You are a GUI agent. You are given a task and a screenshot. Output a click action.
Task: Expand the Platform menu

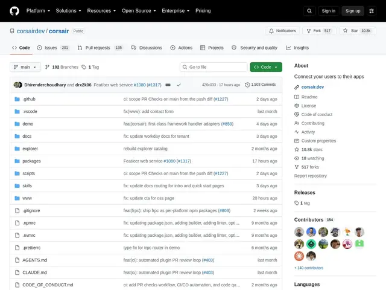(x=38, y=11)
